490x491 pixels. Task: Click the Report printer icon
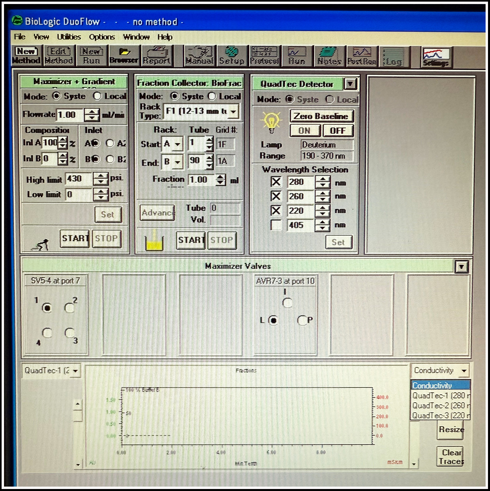pos(157,56)
